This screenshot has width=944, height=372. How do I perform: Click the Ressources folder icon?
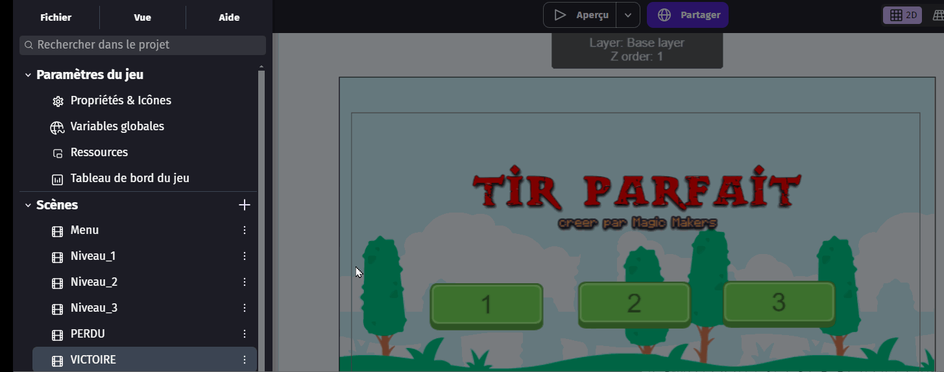click(58, 153)
